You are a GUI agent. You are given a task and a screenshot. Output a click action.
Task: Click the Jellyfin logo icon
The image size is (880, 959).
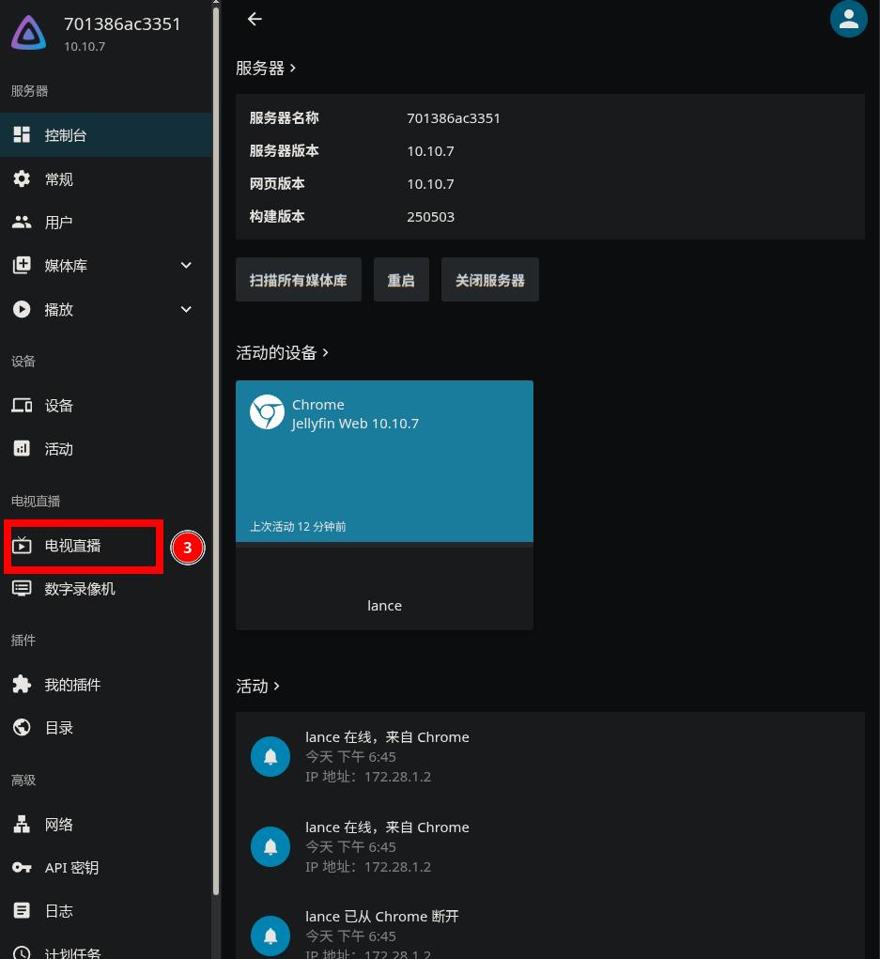[29, 33]
